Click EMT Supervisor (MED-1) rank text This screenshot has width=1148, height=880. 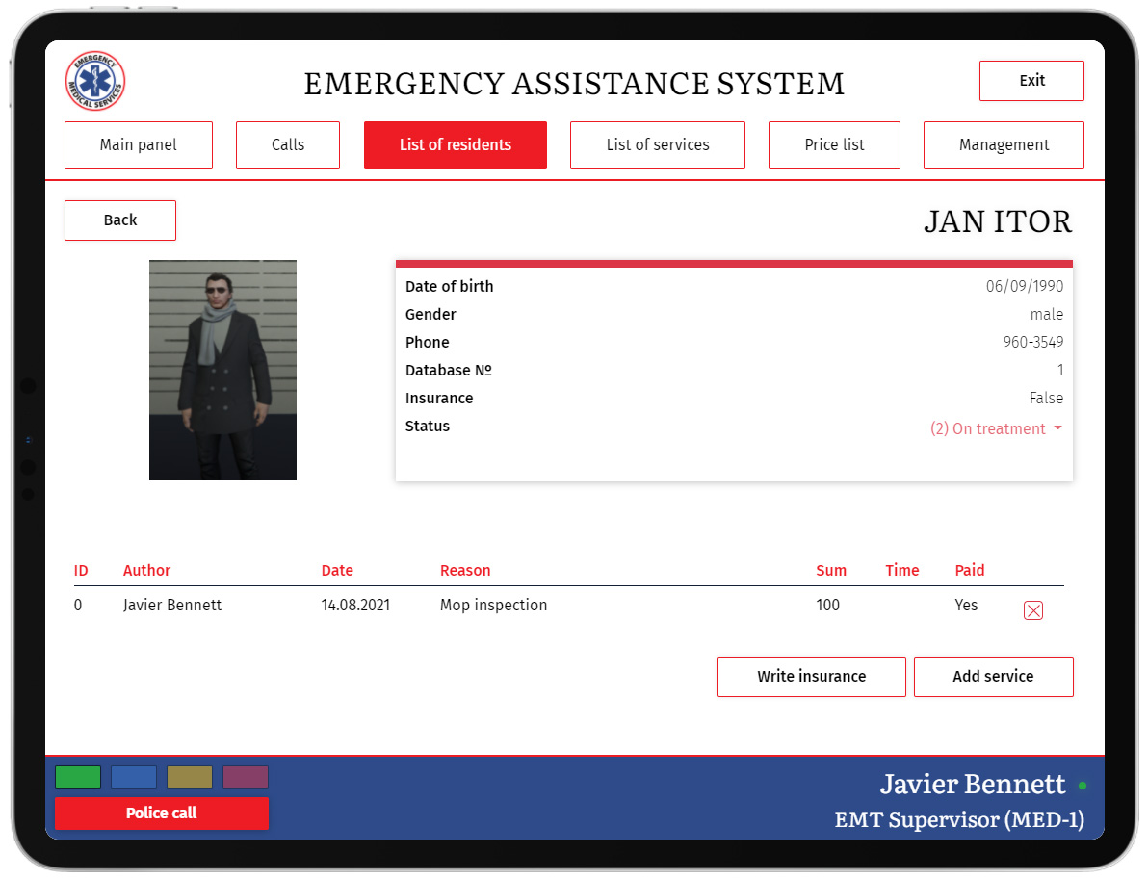(x=959, y=819)
